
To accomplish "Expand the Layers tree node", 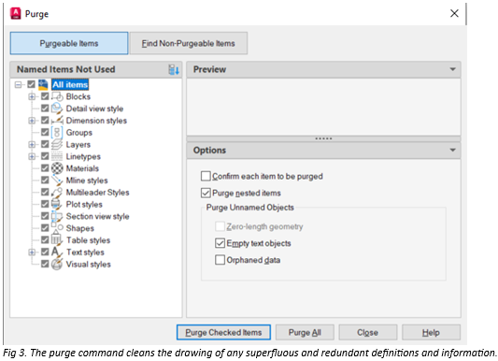I will click(x=32, y=144).
